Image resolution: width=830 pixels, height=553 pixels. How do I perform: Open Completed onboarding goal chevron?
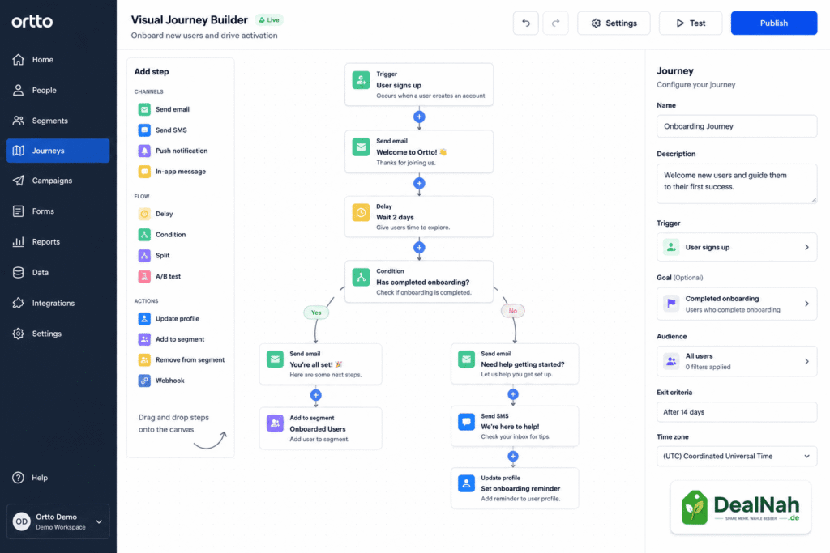click(x=806, y=304)
